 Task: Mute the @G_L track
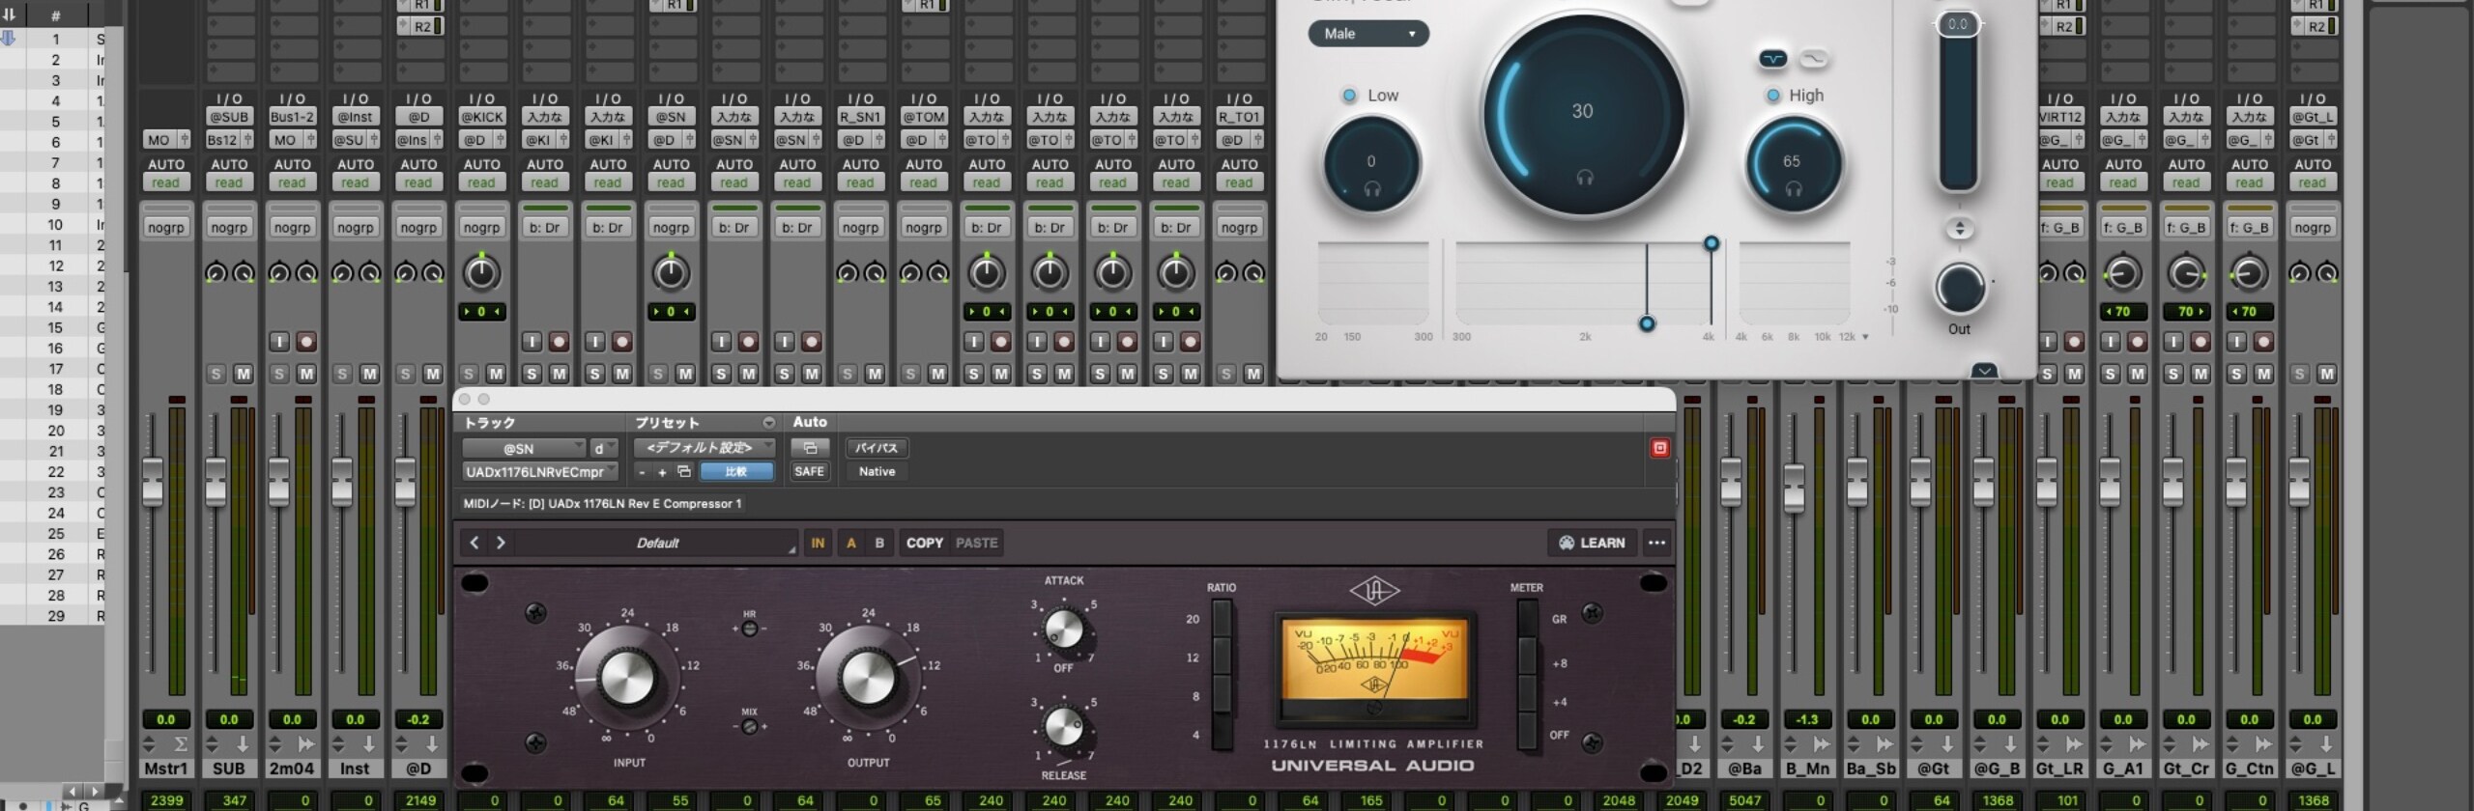[x=2326, y=374]
